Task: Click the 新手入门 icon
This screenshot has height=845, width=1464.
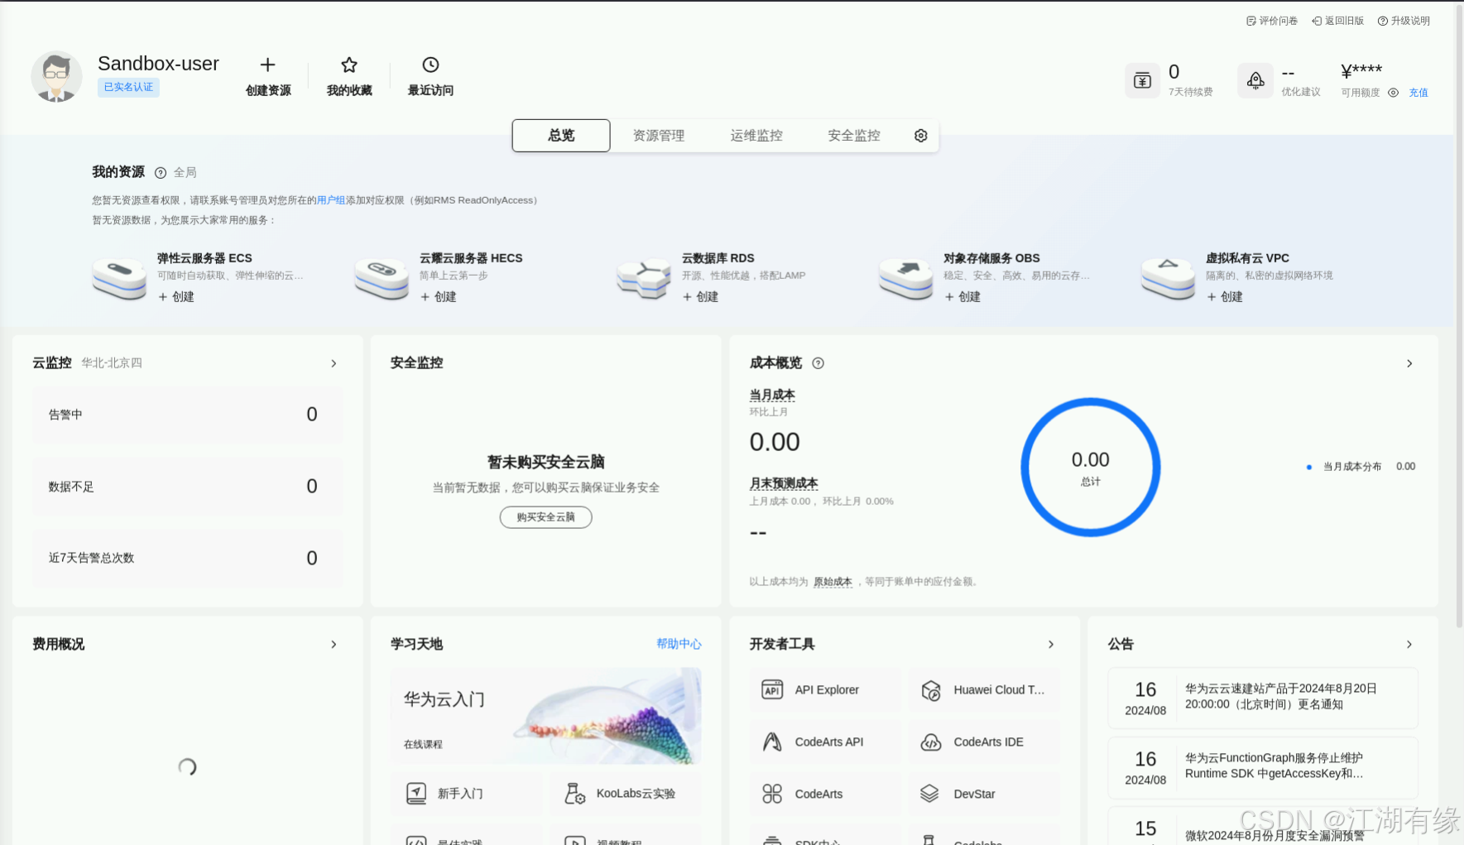Action: (416, 794)
